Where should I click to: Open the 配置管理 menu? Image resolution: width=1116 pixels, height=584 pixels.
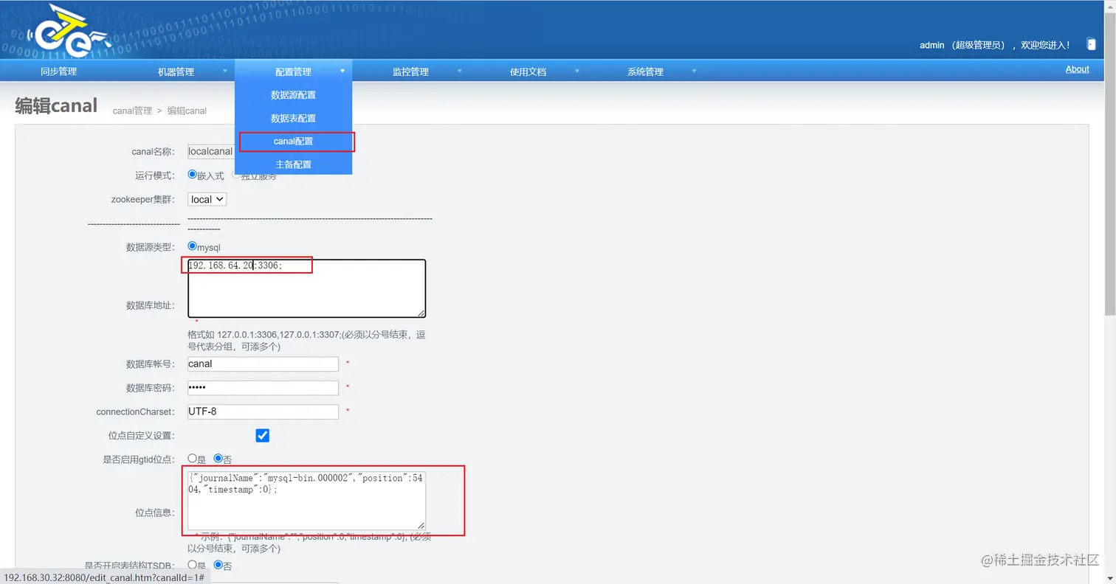point(293,72)
